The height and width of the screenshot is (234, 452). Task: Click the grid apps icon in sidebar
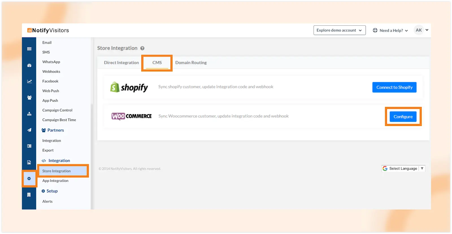[x=29, y=49]
